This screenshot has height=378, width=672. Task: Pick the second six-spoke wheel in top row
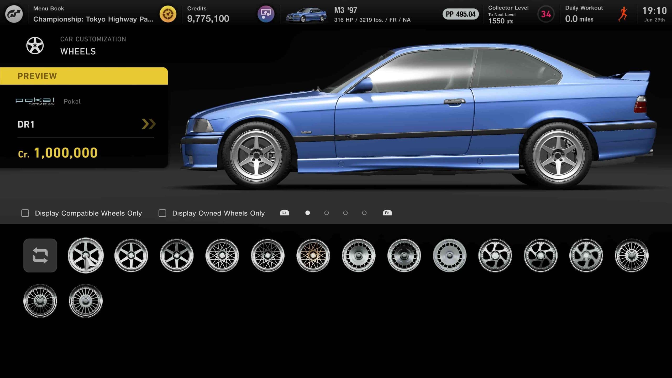click(131, 255)
